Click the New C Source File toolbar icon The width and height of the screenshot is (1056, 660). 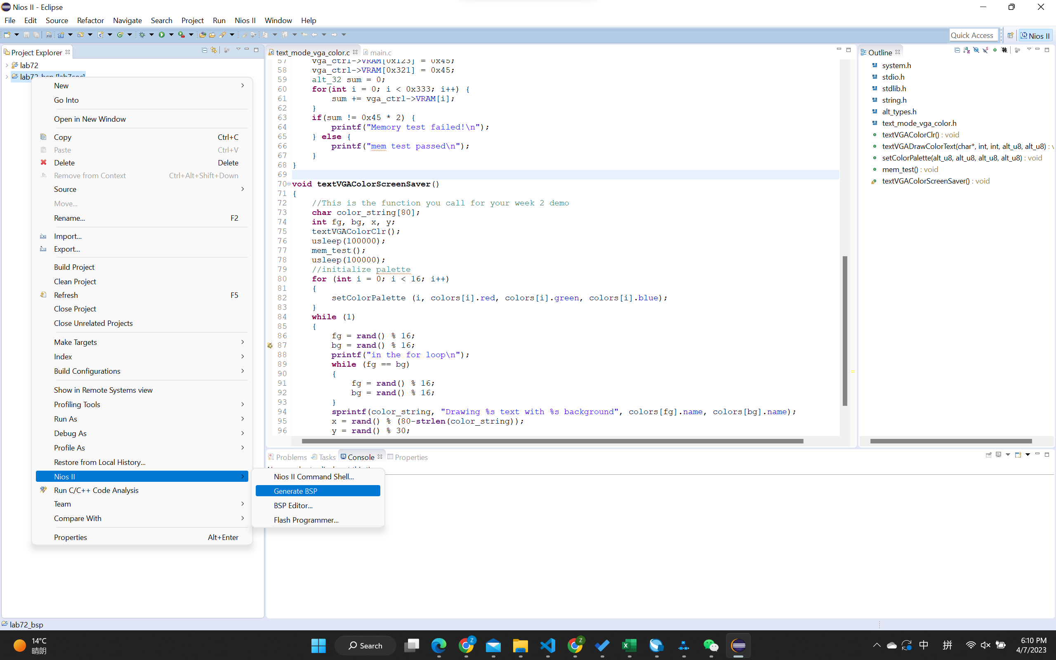coord(100,35)
